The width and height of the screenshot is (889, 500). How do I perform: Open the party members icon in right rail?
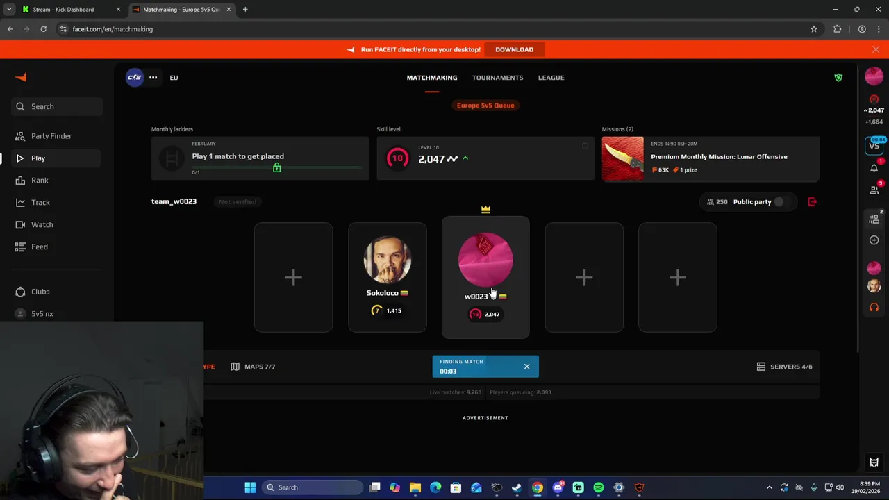coord(874,219)
